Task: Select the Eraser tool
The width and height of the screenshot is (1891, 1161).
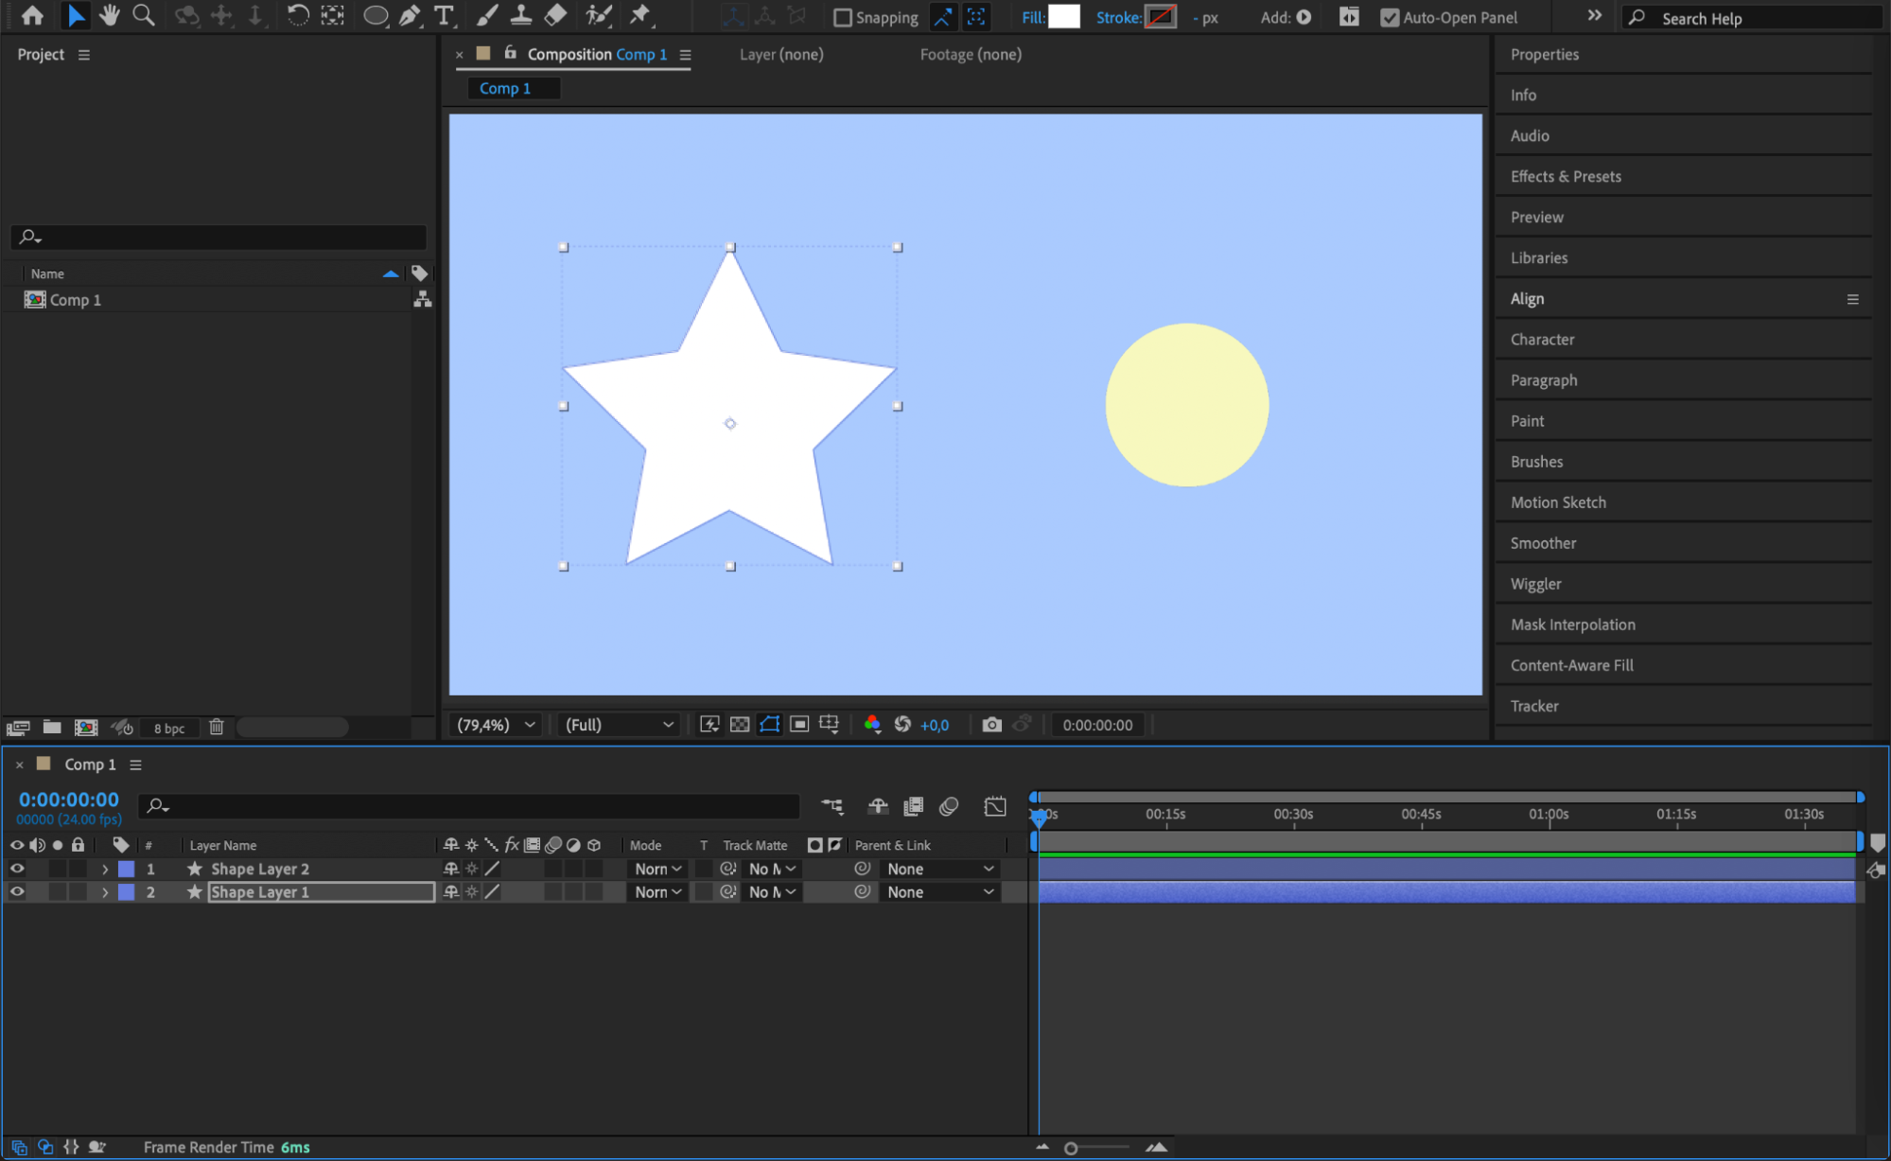Action: (x=556, y=15)
